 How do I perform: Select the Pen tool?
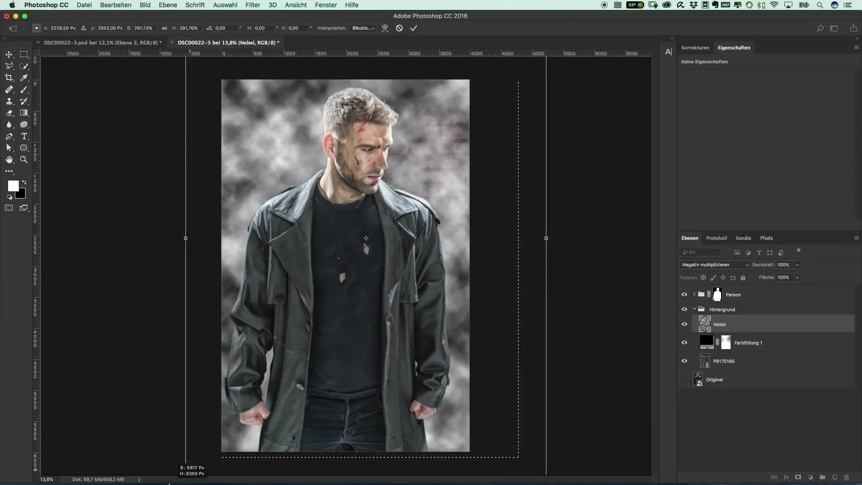click(x=9, y=136)
